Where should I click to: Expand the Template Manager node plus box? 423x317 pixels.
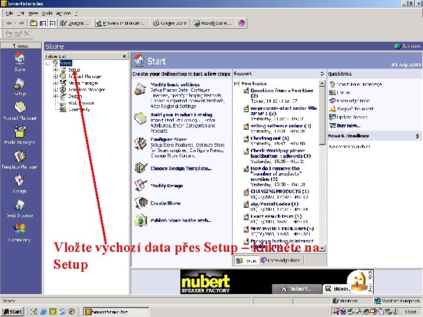pos(55,89)
